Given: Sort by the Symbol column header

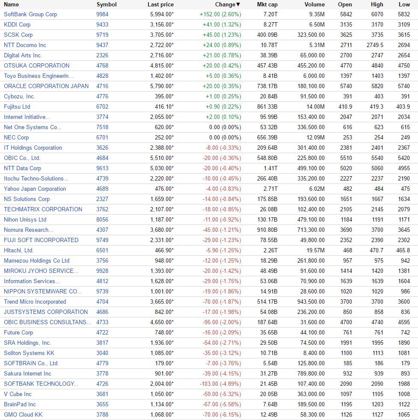Looking at the screenshot, I should (x=107, y=5).
